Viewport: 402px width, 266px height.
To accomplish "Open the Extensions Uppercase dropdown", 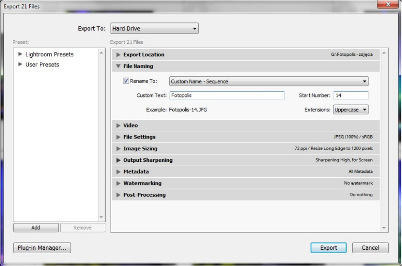I will pos(351,110).
